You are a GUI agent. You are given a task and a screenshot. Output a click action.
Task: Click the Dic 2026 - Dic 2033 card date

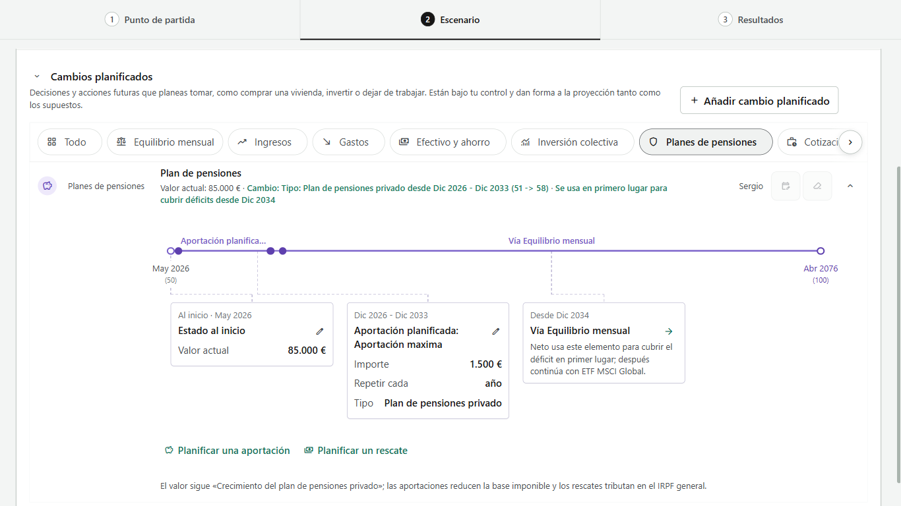tap(391, 315)
